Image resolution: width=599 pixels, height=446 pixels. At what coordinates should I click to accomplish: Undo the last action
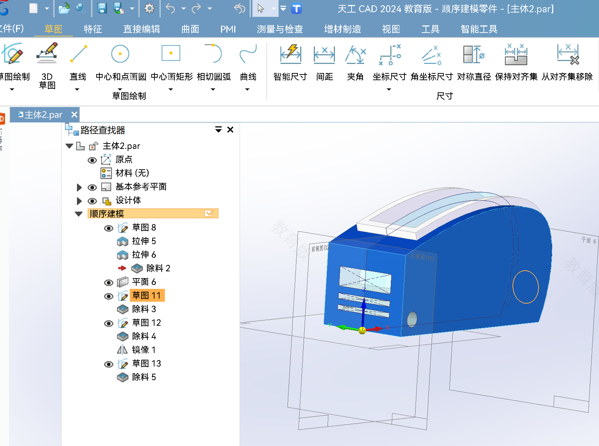(x=171, y=8)
